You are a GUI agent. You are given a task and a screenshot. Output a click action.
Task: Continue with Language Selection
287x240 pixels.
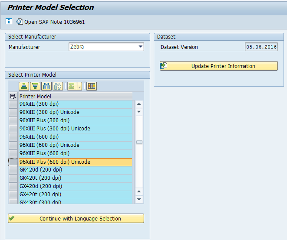coord(76,219)
